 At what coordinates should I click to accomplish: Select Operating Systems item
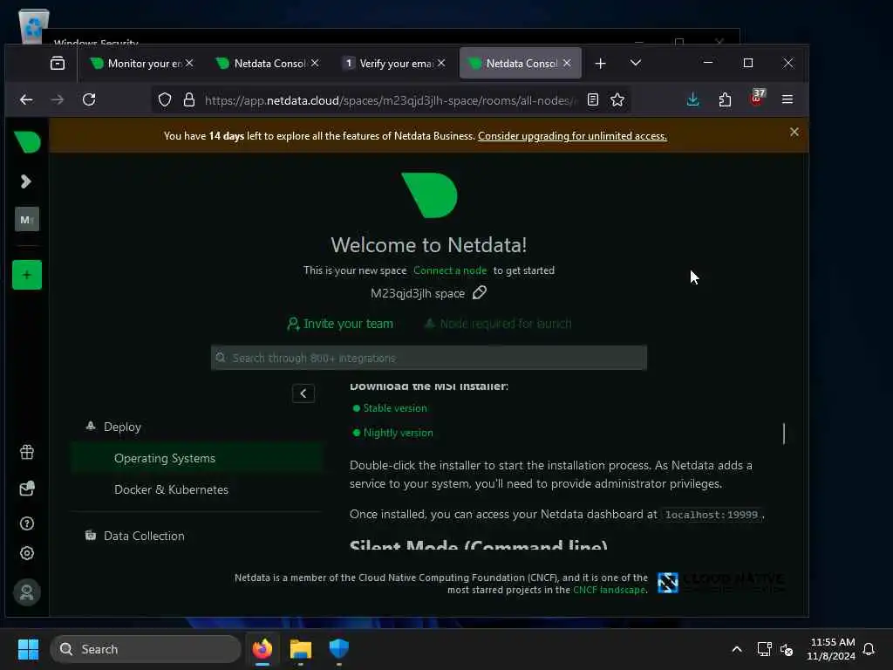(198, 458)
